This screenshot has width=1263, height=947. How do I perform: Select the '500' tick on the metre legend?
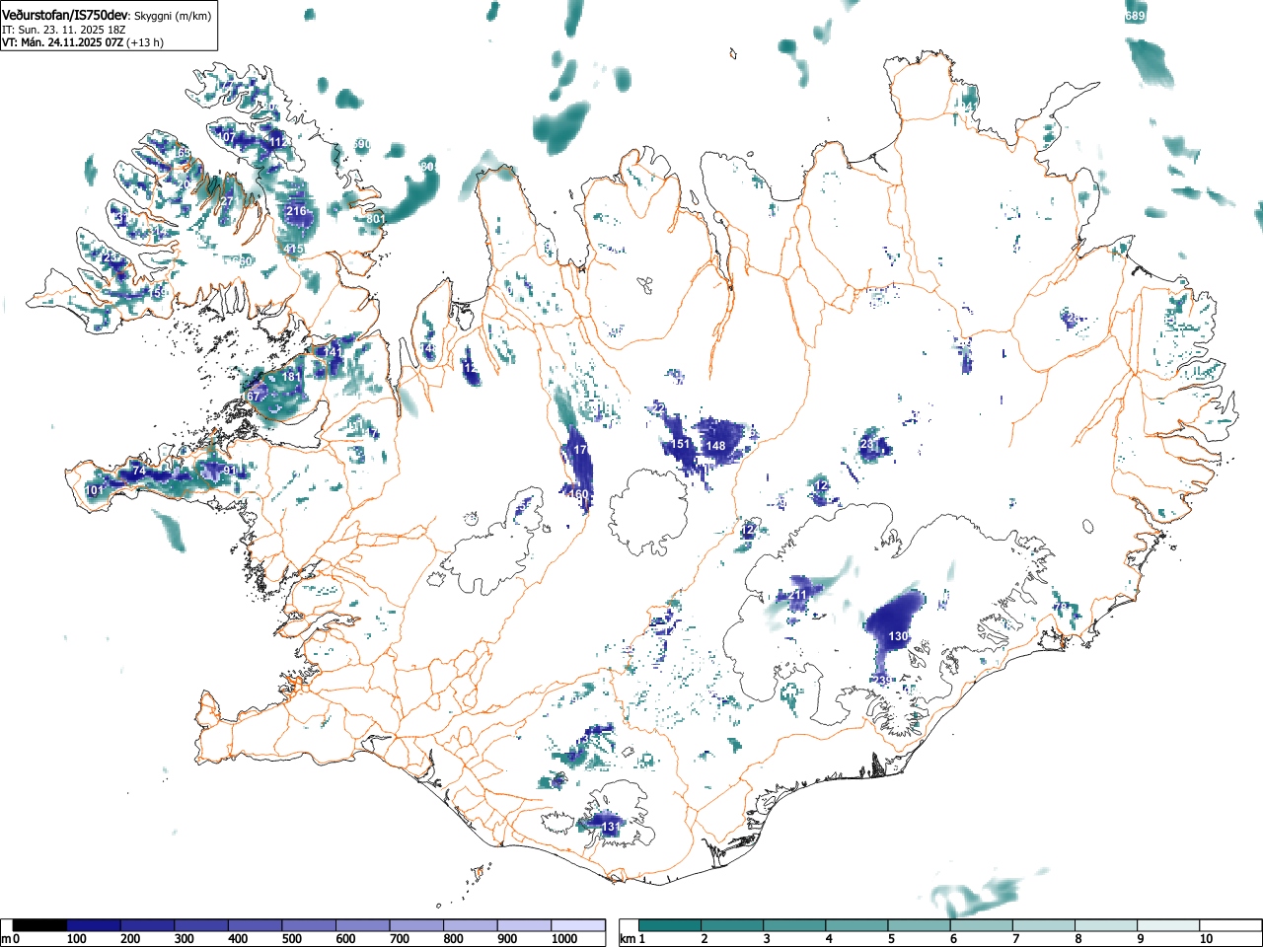tap(292, 939)
